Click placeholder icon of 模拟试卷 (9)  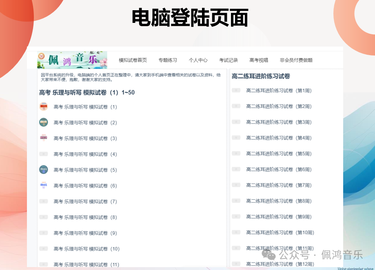(x=44, y=233)
